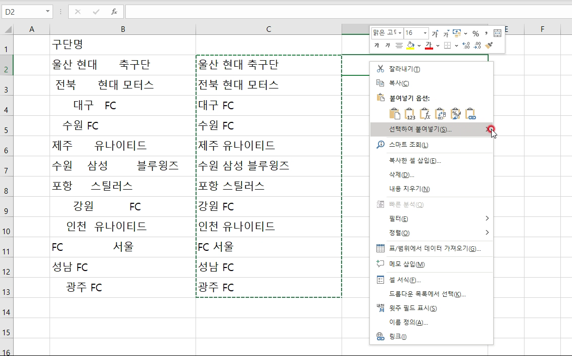
Task: Choose 내용 지우기 menu entry
Action: point(432,189)
